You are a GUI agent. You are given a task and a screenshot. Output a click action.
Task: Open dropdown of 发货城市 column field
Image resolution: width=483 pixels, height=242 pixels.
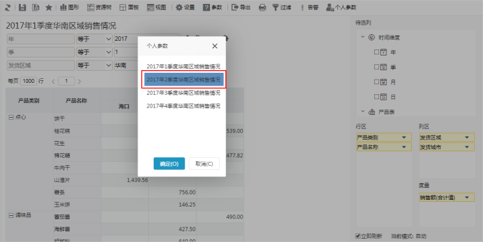point(467,147)
